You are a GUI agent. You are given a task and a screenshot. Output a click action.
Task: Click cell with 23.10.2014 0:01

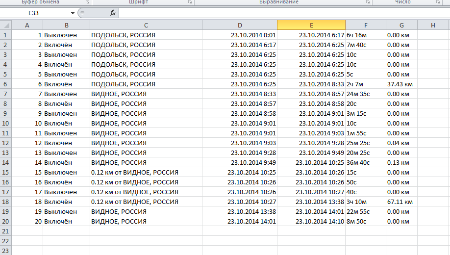tap(240, 35)
